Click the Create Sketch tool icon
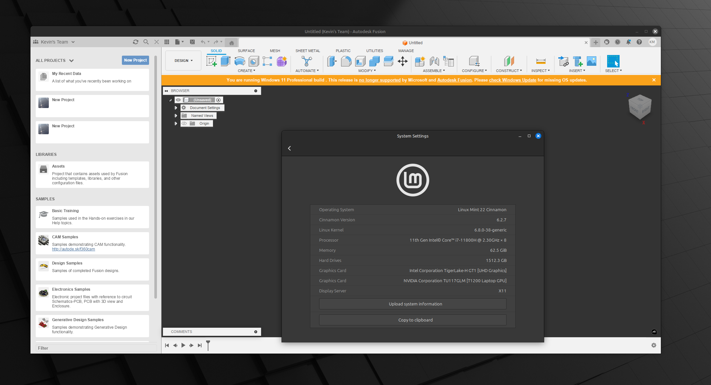Image resolution: width=711 pixels, height=385 pixels. coord(211,61)
